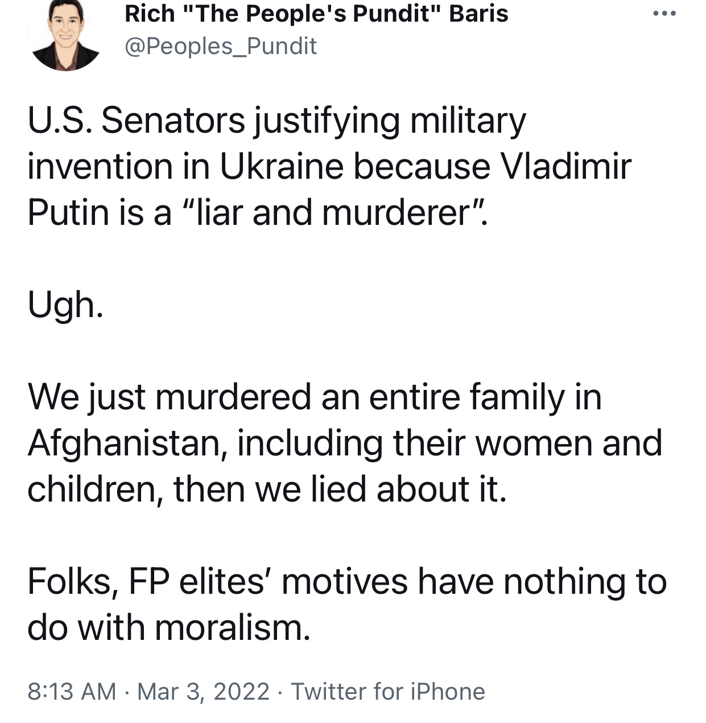This screenshot has height=723, width=706.
Task: Click the "liar and murderer" quoted phrase
Action: pyautogui.click(x=333, y=213)
